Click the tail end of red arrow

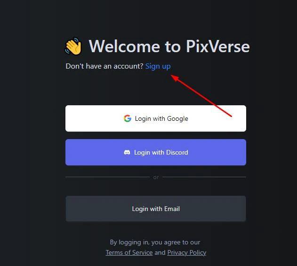tap(231, 116)
